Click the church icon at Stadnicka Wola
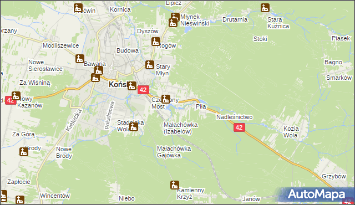The height and width of the screenshot is (205, 355). pos(134,126)
